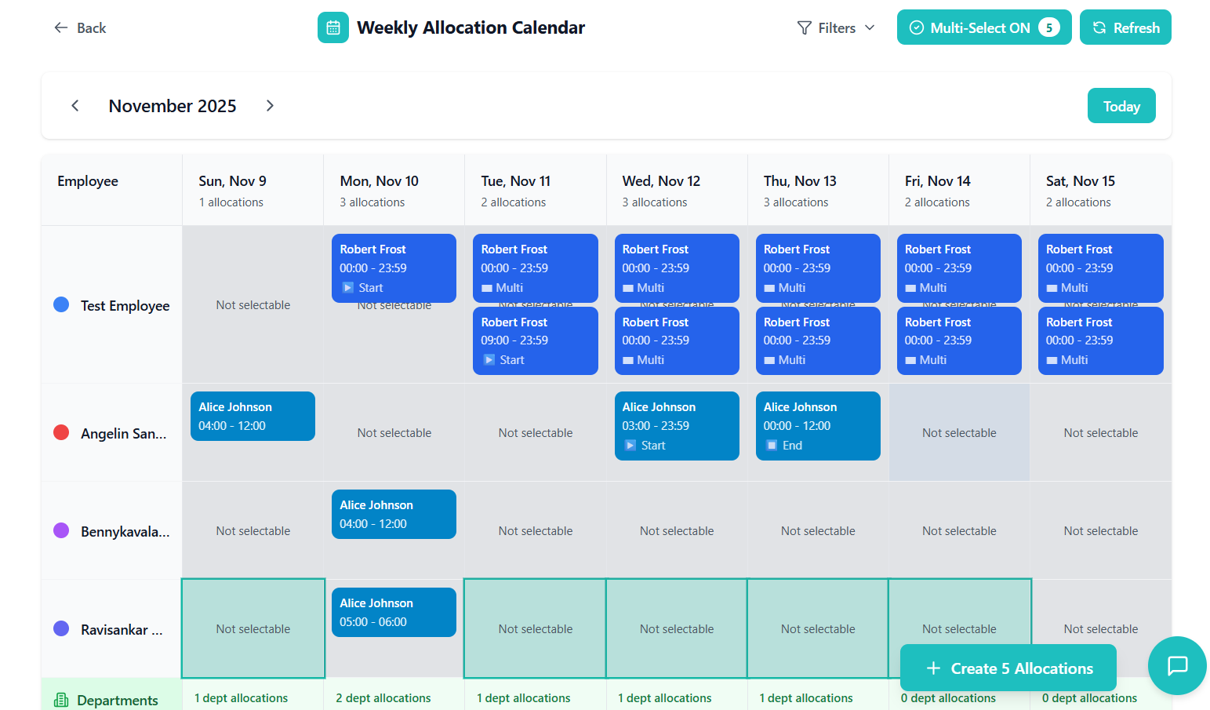
Task: Open Alice Johnson 05:00 - 06:00 allocation card
Action: [394, 612]
